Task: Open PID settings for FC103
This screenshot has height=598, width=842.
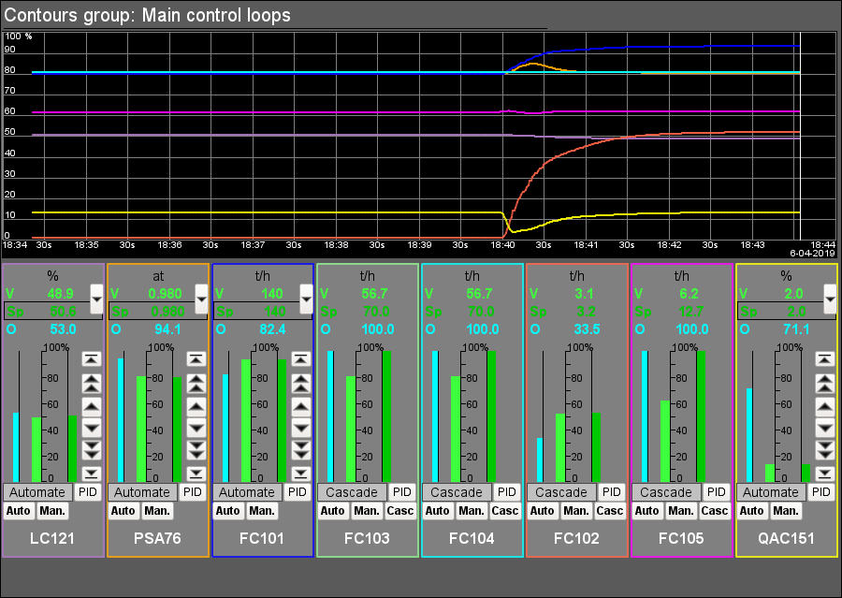Action: pyautogui.click(x=401, y=492)
